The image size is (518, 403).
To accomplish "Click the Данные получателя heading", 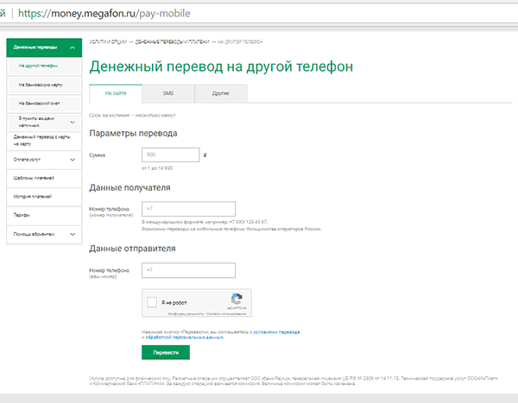I will [129, 187].
